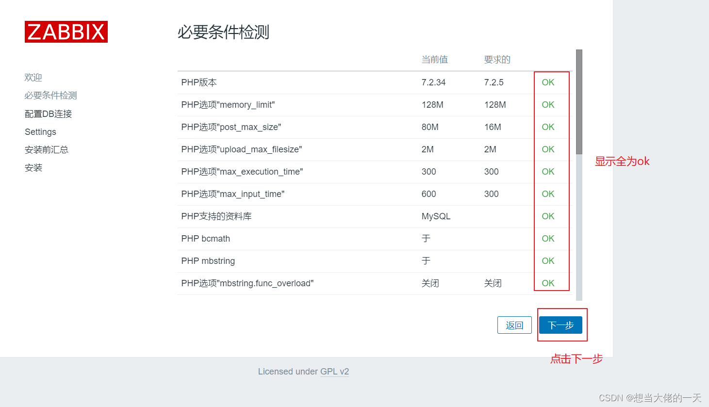This screenshot has height=407, width=709.
Task: Select the Settings step in sidebar
Action: pos(40,132)
